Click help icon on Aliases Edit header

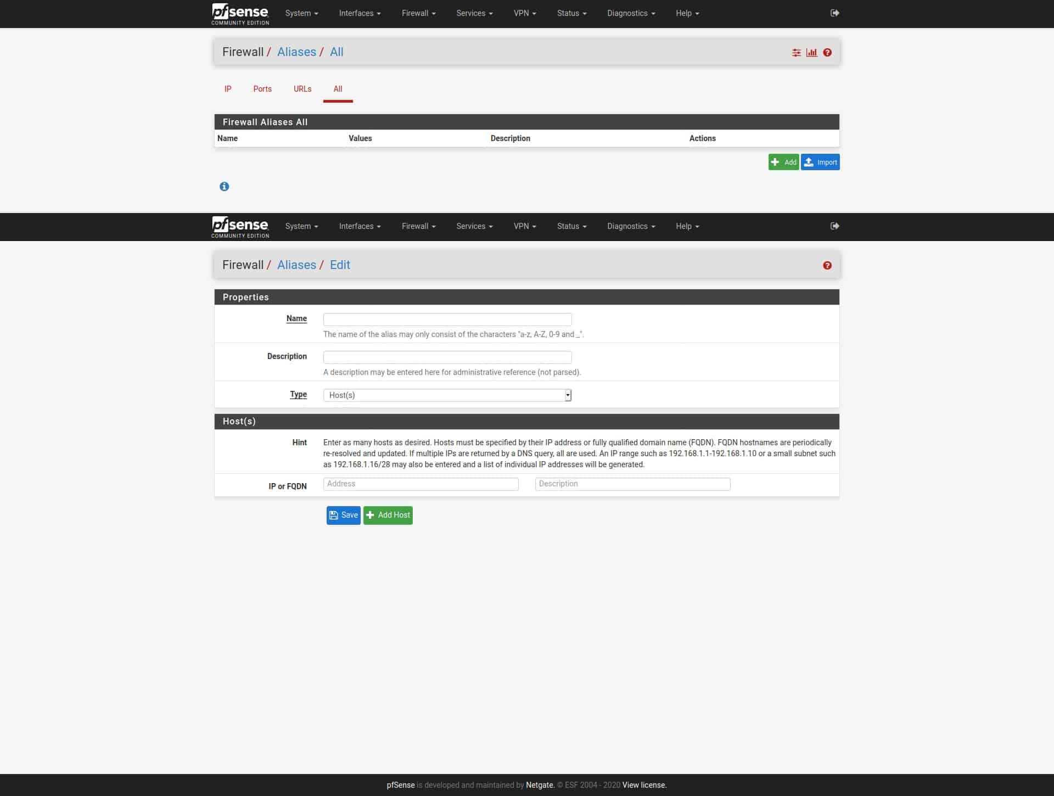coord(827,266)
